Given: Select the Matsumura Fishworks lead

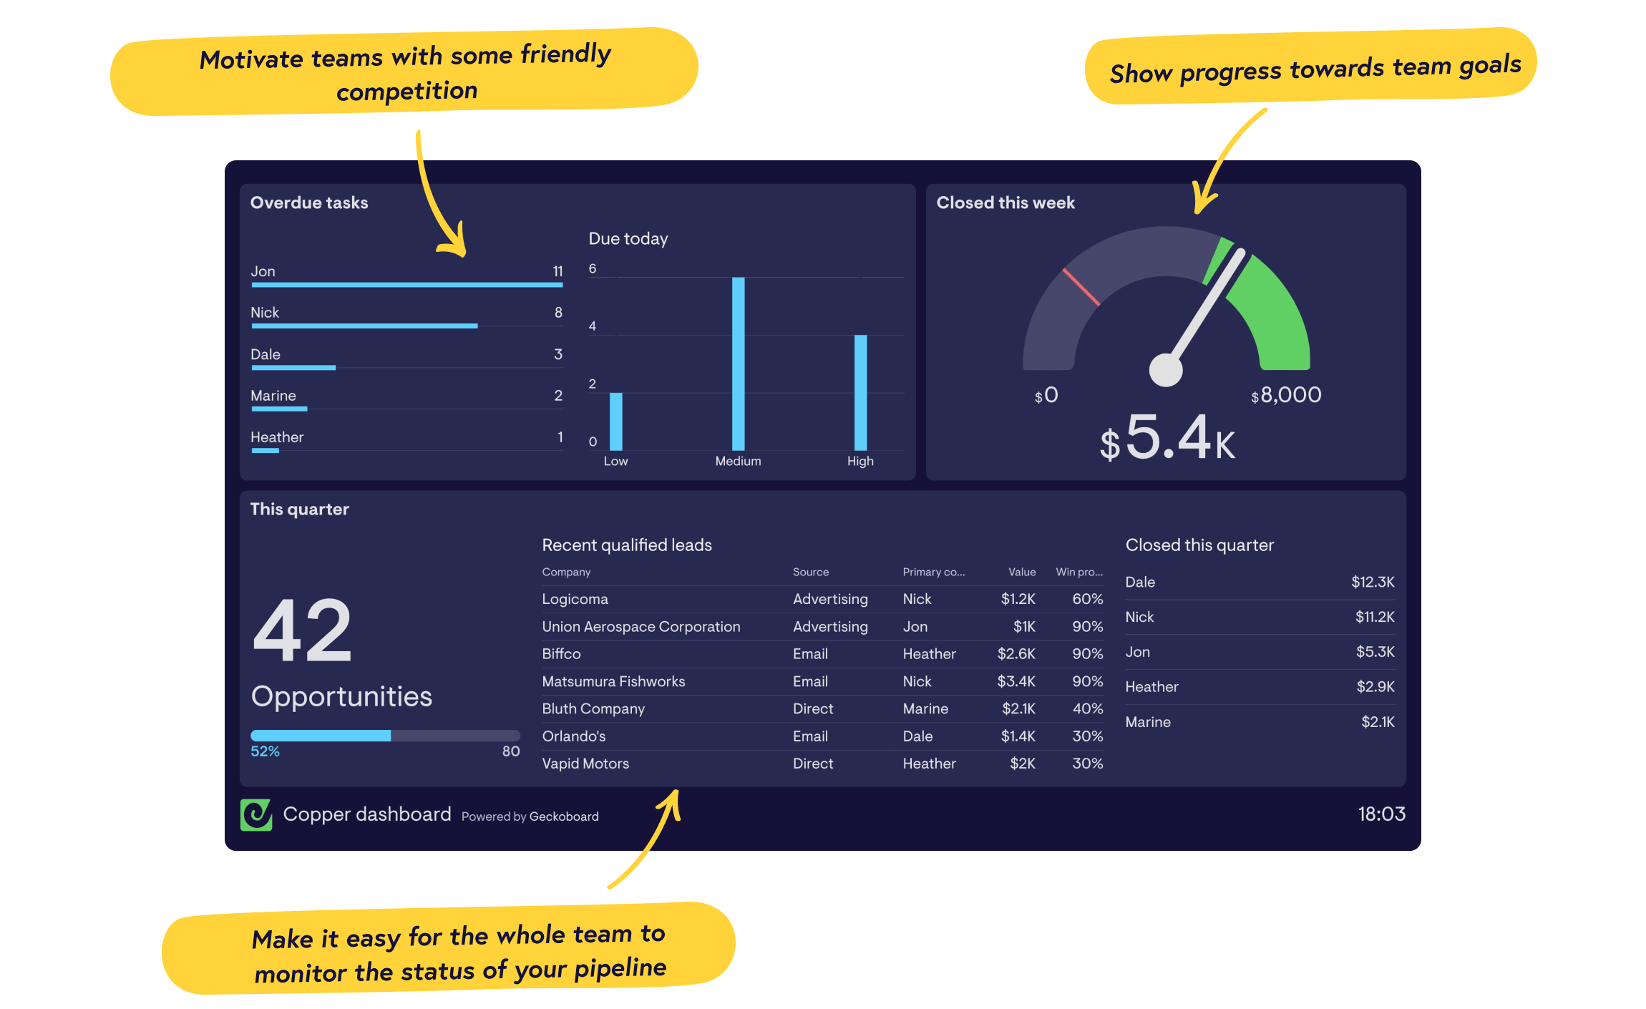Looking at the screenshot, I should 822,681.
